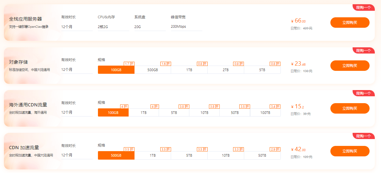Image resolution: width=381 pixels, height=173 pixels.
Task: Click 立即购买 for 对象存储
Action: (x=350, y=66)
